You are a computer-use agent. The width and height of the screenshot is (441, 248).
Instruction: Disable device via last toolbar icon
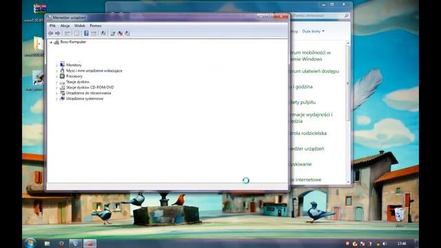click(x=127, y=34)
